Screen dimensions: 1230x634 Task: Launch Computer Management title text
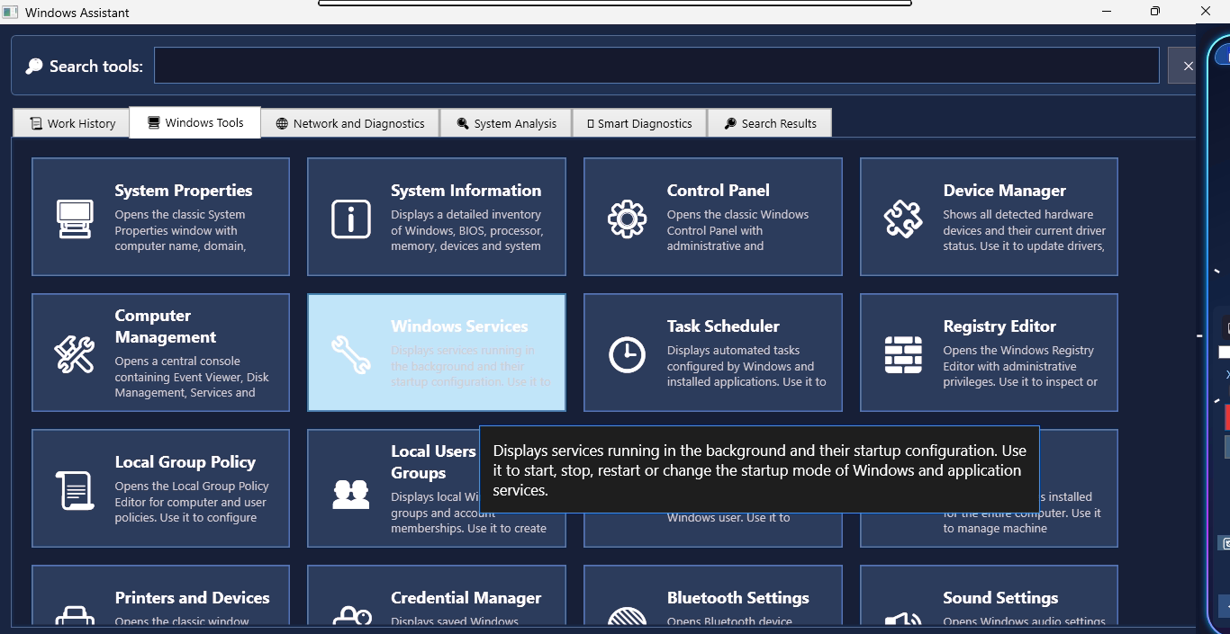pyautogui.click(x=166, y=326)
